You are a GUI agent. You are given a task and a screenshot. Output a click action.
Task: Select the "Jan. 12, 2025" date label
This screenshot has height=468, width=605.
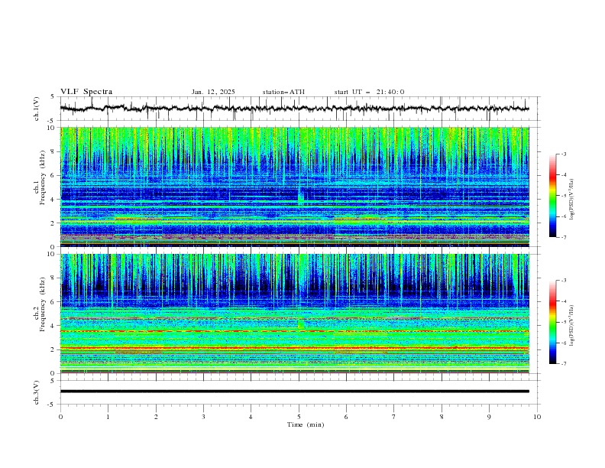coord(213,92)
